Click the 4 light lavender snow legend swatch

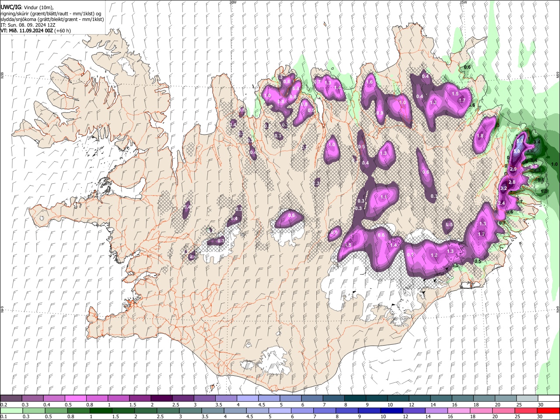point(247,399)
